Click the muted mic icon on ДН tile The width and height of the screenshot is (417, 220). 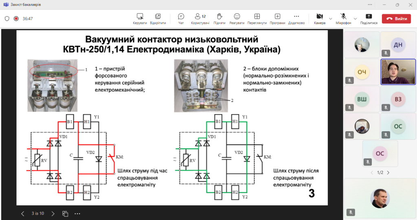(386, 53)
